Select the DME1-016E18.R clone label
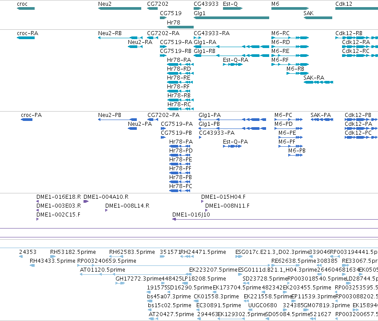The height and width of the screenshot is (321, 378). point(59,197)
